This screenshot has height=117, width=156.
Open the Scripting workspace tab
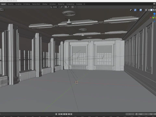coord(79,4)
